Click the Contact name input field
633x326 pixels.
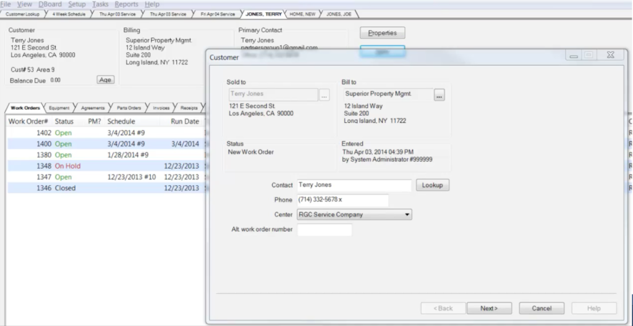coord(354,185)
